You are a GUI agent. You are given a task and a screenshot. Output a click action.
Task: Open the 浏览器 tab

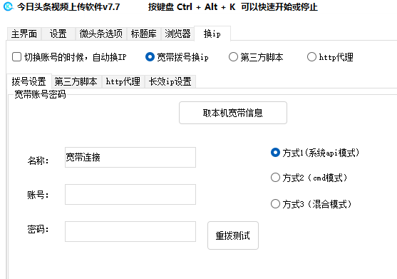point(177,34)
